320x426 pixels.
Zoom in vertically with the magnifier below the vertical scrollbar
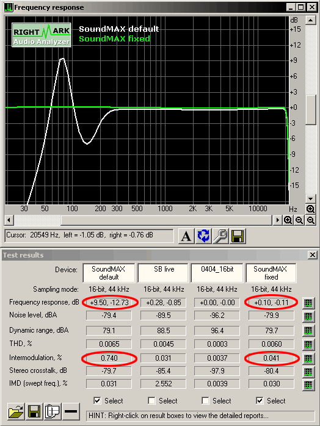(310, 209)
